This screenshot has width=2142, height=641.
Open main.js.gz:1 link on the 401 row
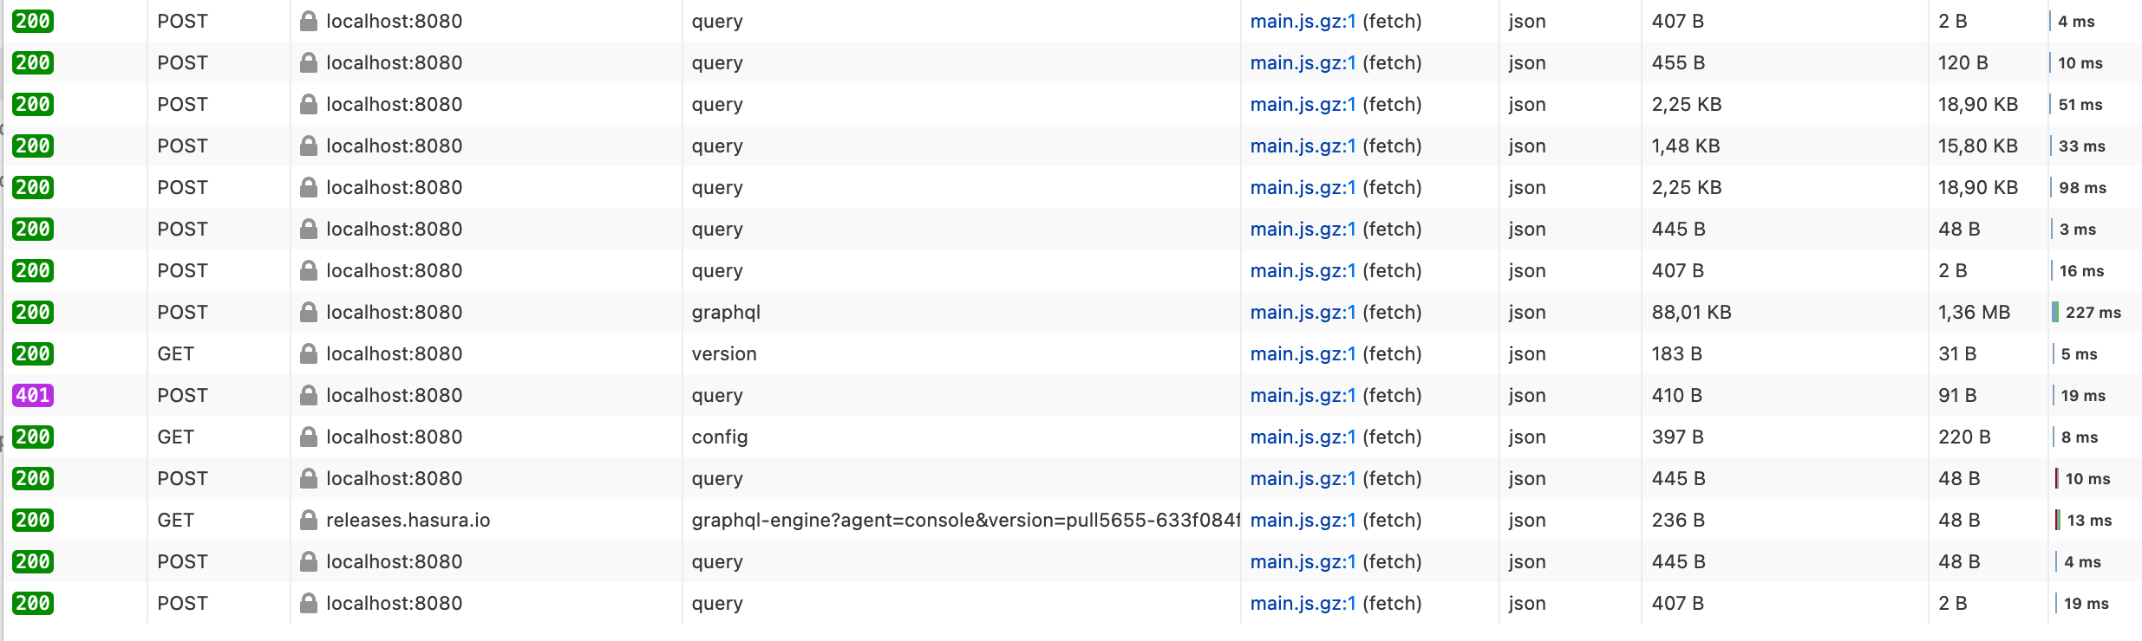pos(1303,395)
